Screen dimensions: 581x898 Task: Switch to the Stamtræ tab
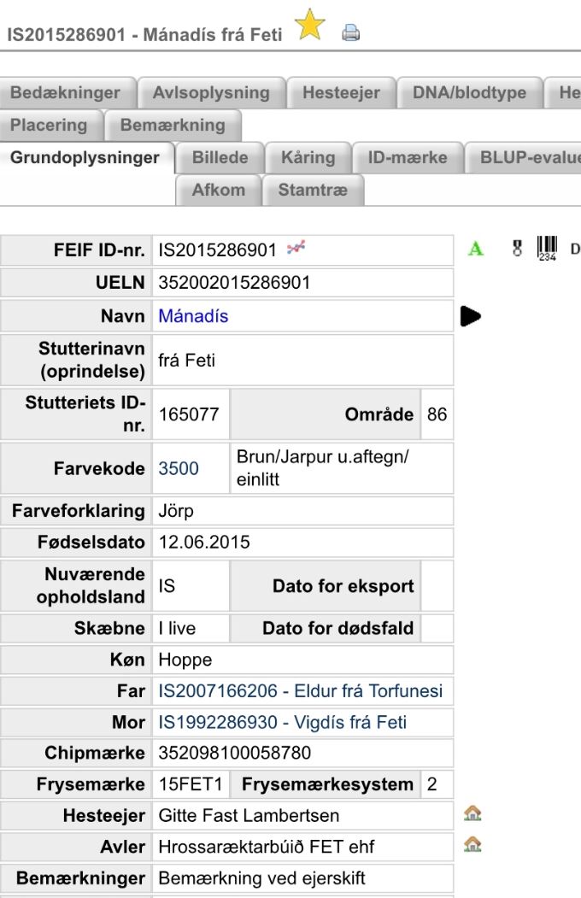[x=313, y=191]
